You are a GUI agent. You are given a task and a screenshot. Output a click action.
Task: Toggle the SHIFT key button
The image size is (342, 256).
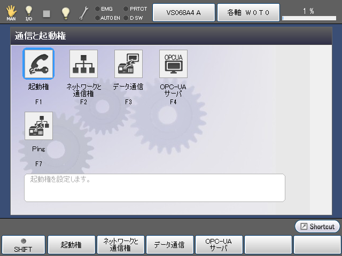tap(23, 245)
